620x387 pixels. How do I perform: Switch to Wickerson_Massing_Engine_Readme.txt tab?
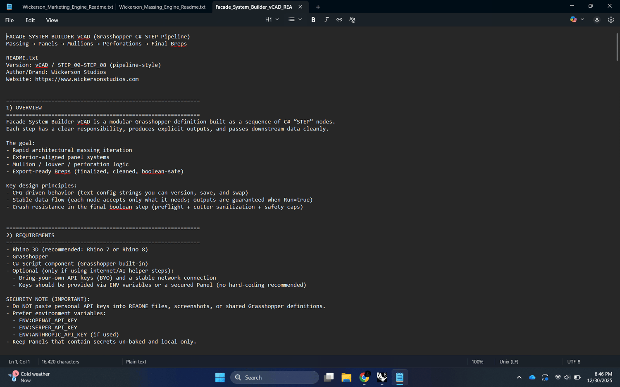pyautogui.click(x=162, y=7)
